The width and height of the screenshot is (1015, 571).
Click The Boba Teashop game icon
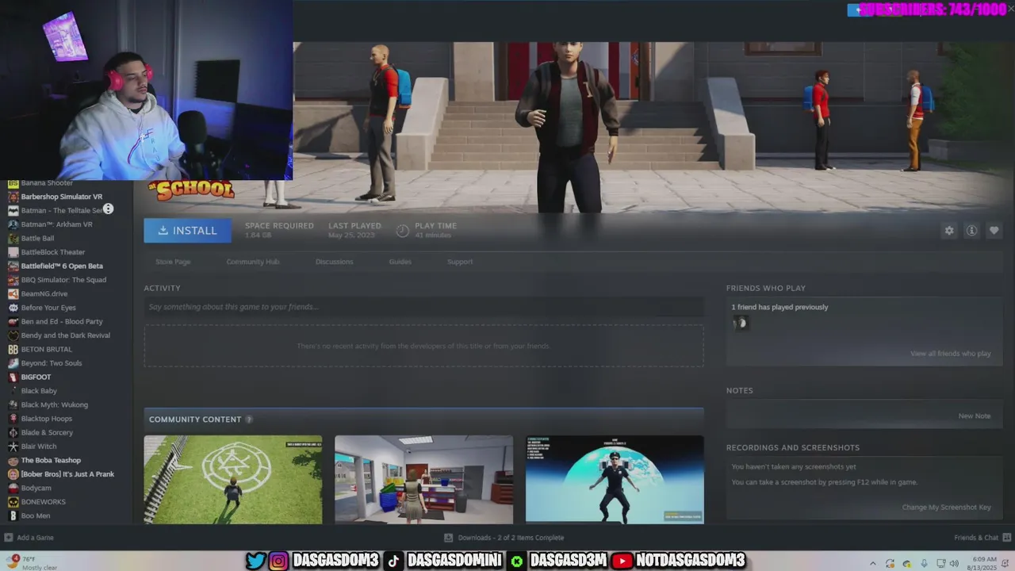13,461
